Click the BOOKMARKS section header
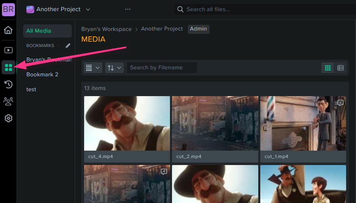The width and height of the screenshot is (356, 203). [x=40, y=46]
